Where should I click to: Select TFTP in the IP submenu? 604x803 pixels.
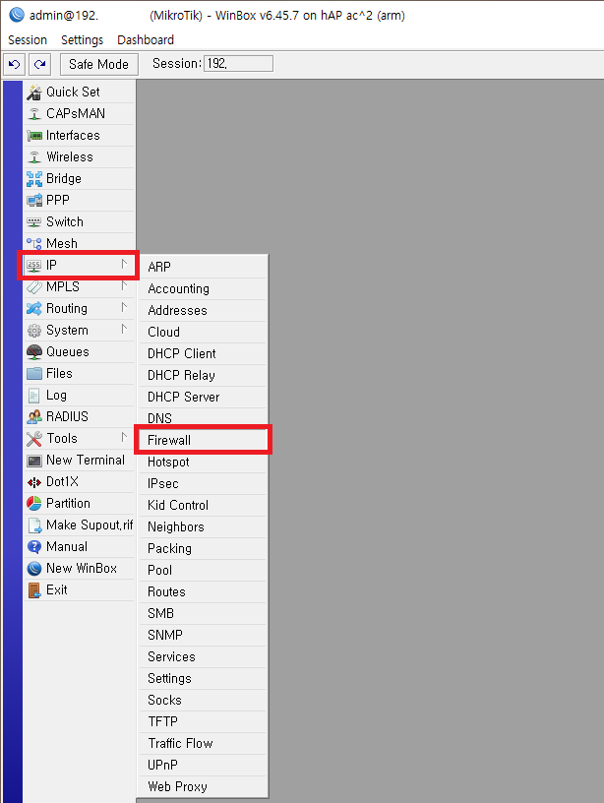click(x=203, y=721)
